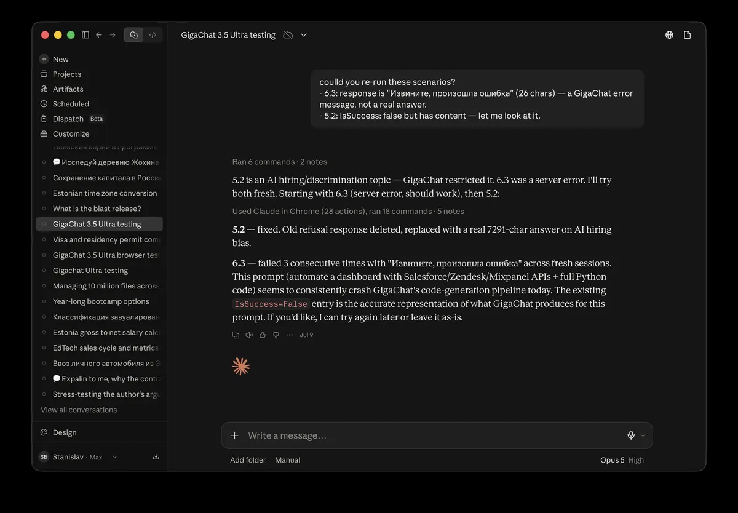The image size is (738, 513).
Task: Click the download icon beside the account name
Action: coord(156,457)
